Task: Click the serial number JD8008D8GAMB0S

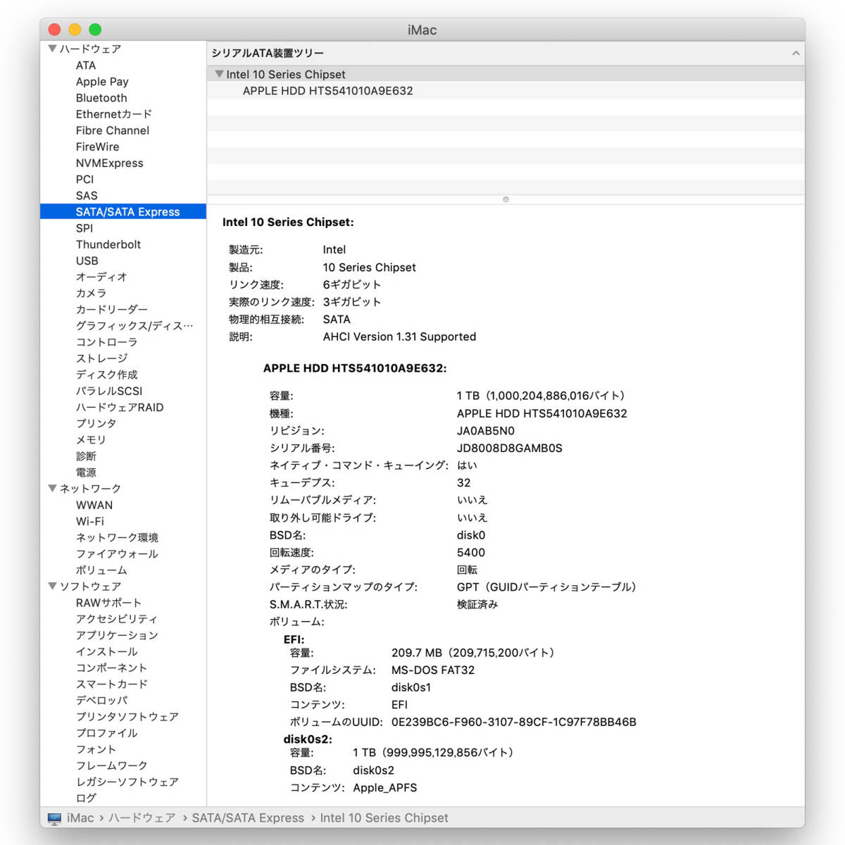Action: tap(510, 448)
